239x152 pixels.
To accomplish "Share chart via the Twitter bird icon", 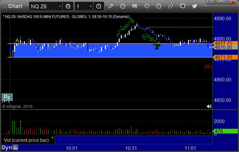I will [x=195, y=6].
